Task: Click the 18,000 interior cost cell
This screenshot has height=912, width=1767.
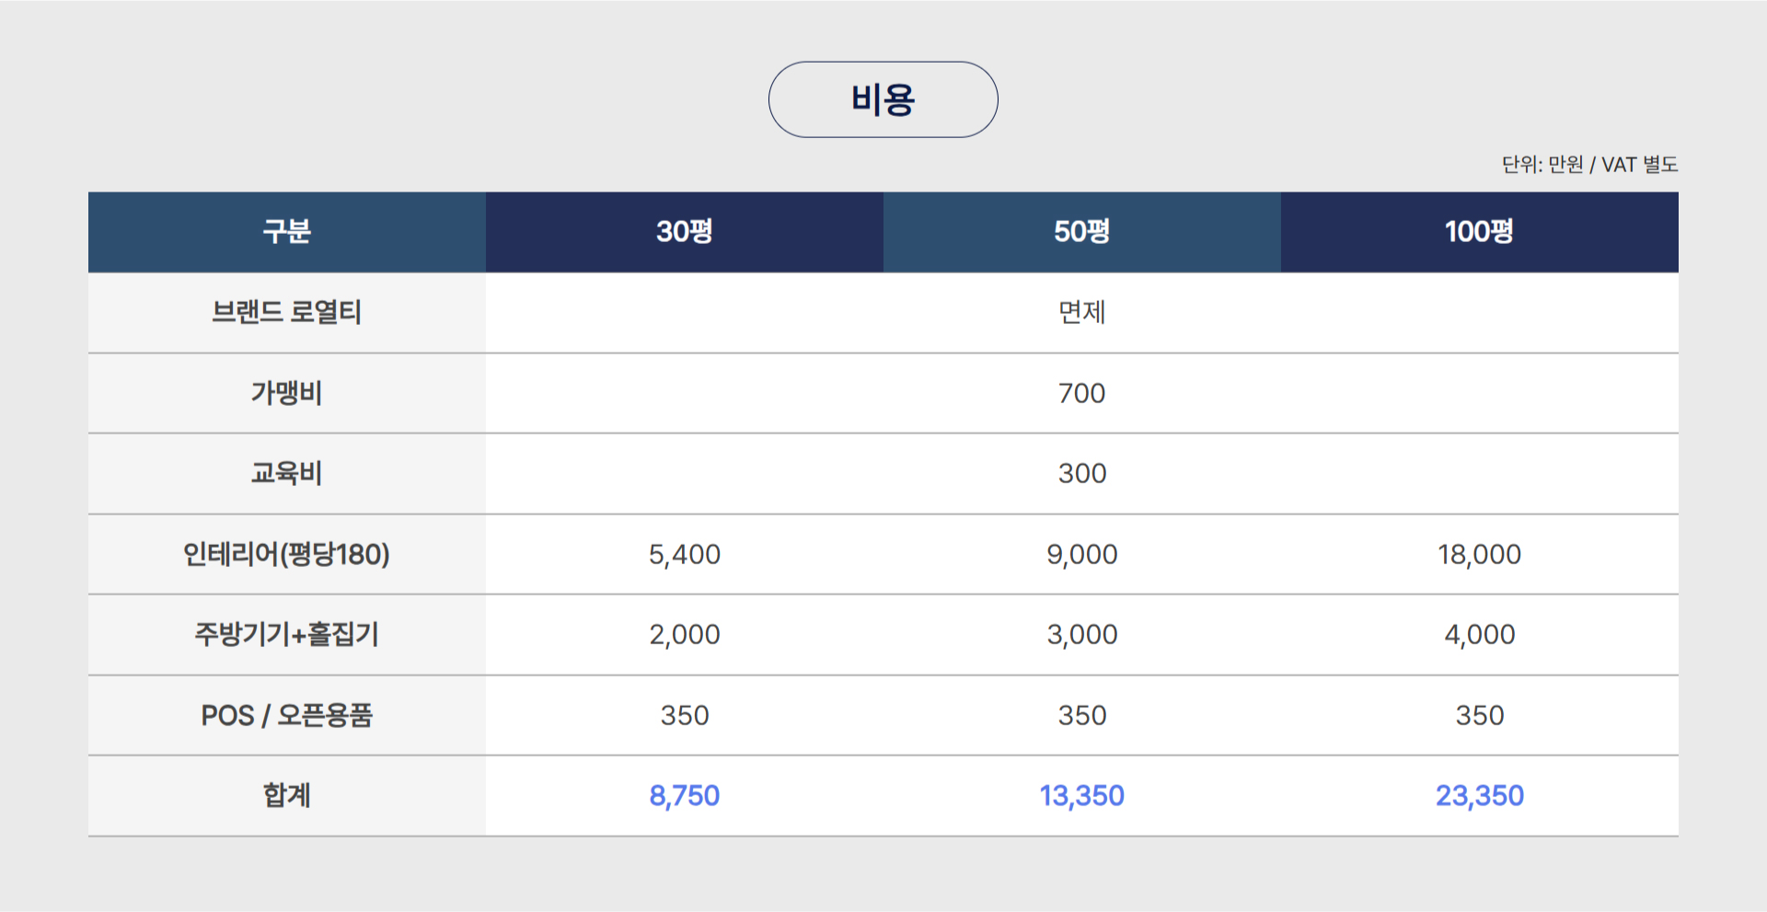Action: tap(1480, 554)
